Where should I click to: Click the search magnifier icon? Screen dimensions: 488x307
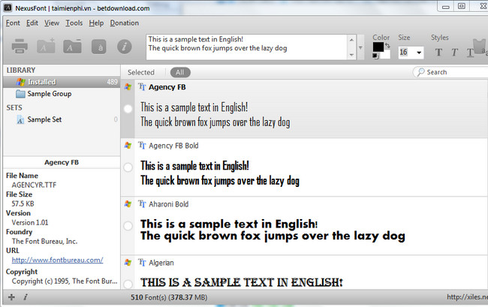point(420,72)
